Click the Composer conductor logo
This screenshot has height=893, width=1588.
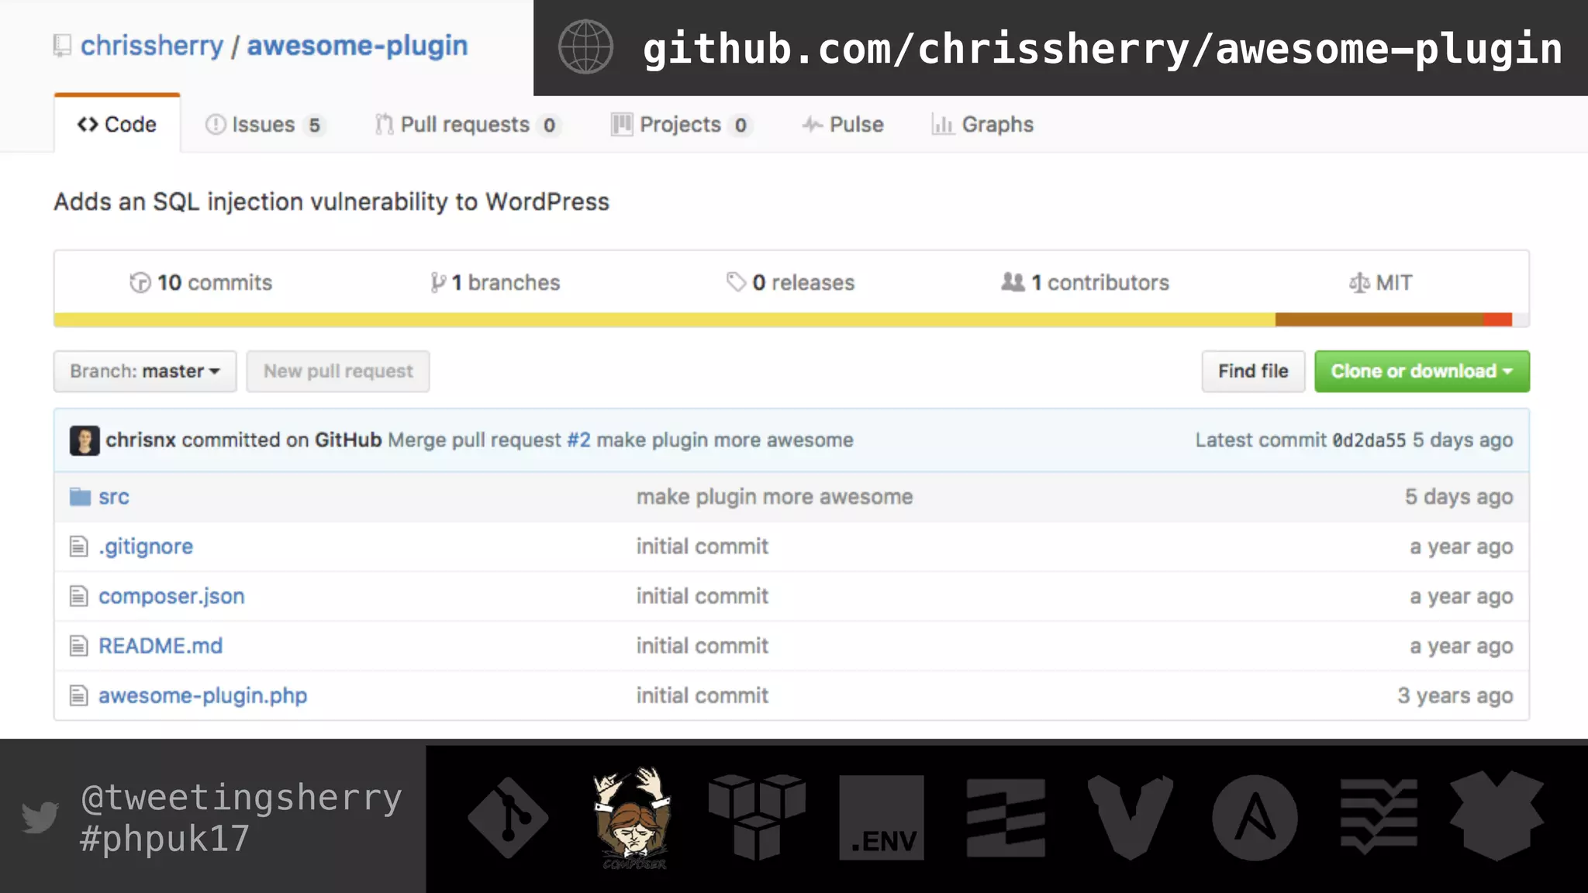click(633, 818)
